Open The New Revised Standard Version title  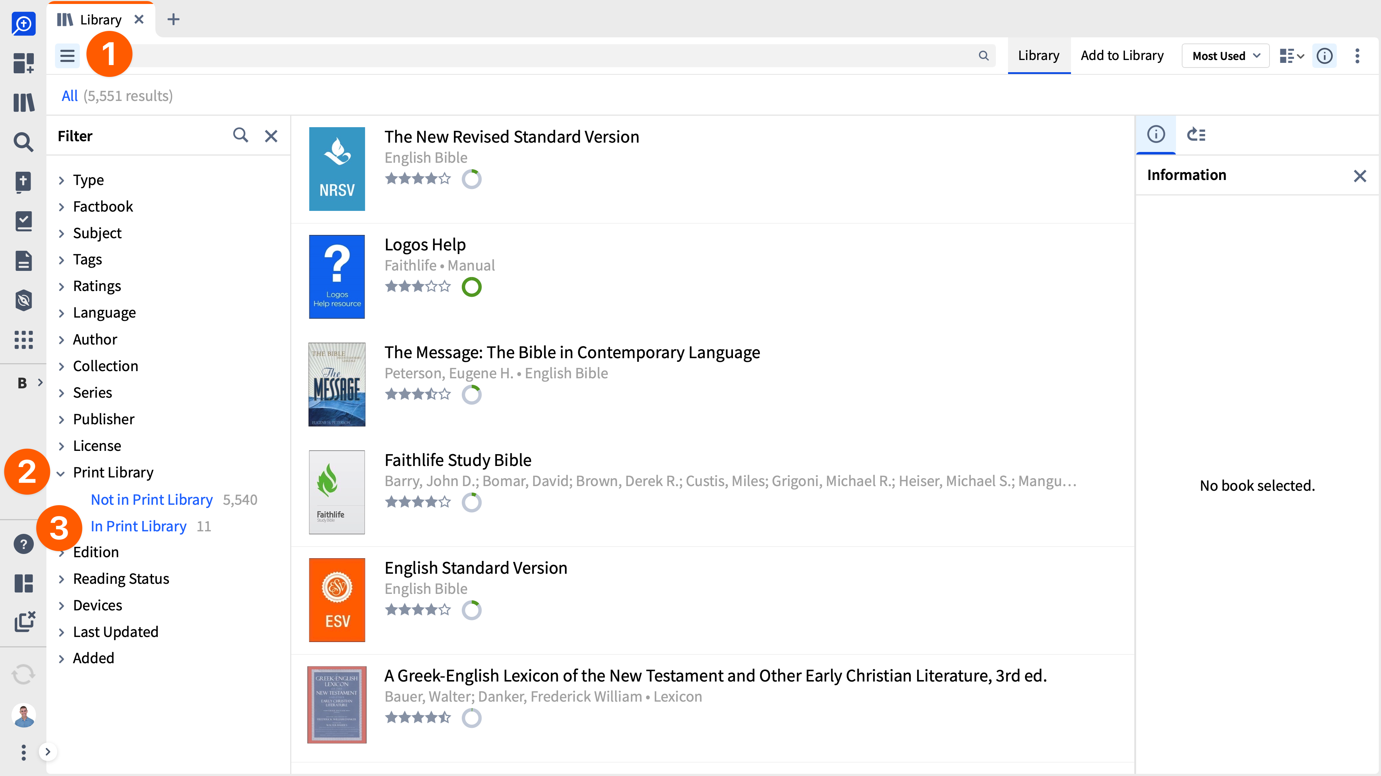[512, 137]
